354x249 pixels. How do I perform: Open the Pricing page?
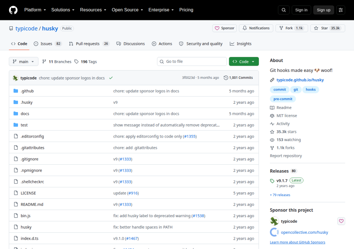coord(186,10)
